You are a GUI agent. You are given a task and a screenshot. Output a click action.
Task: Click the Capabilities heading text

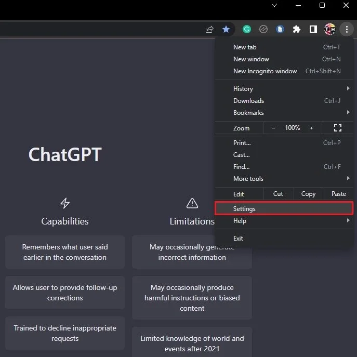(x=65, y=221)
